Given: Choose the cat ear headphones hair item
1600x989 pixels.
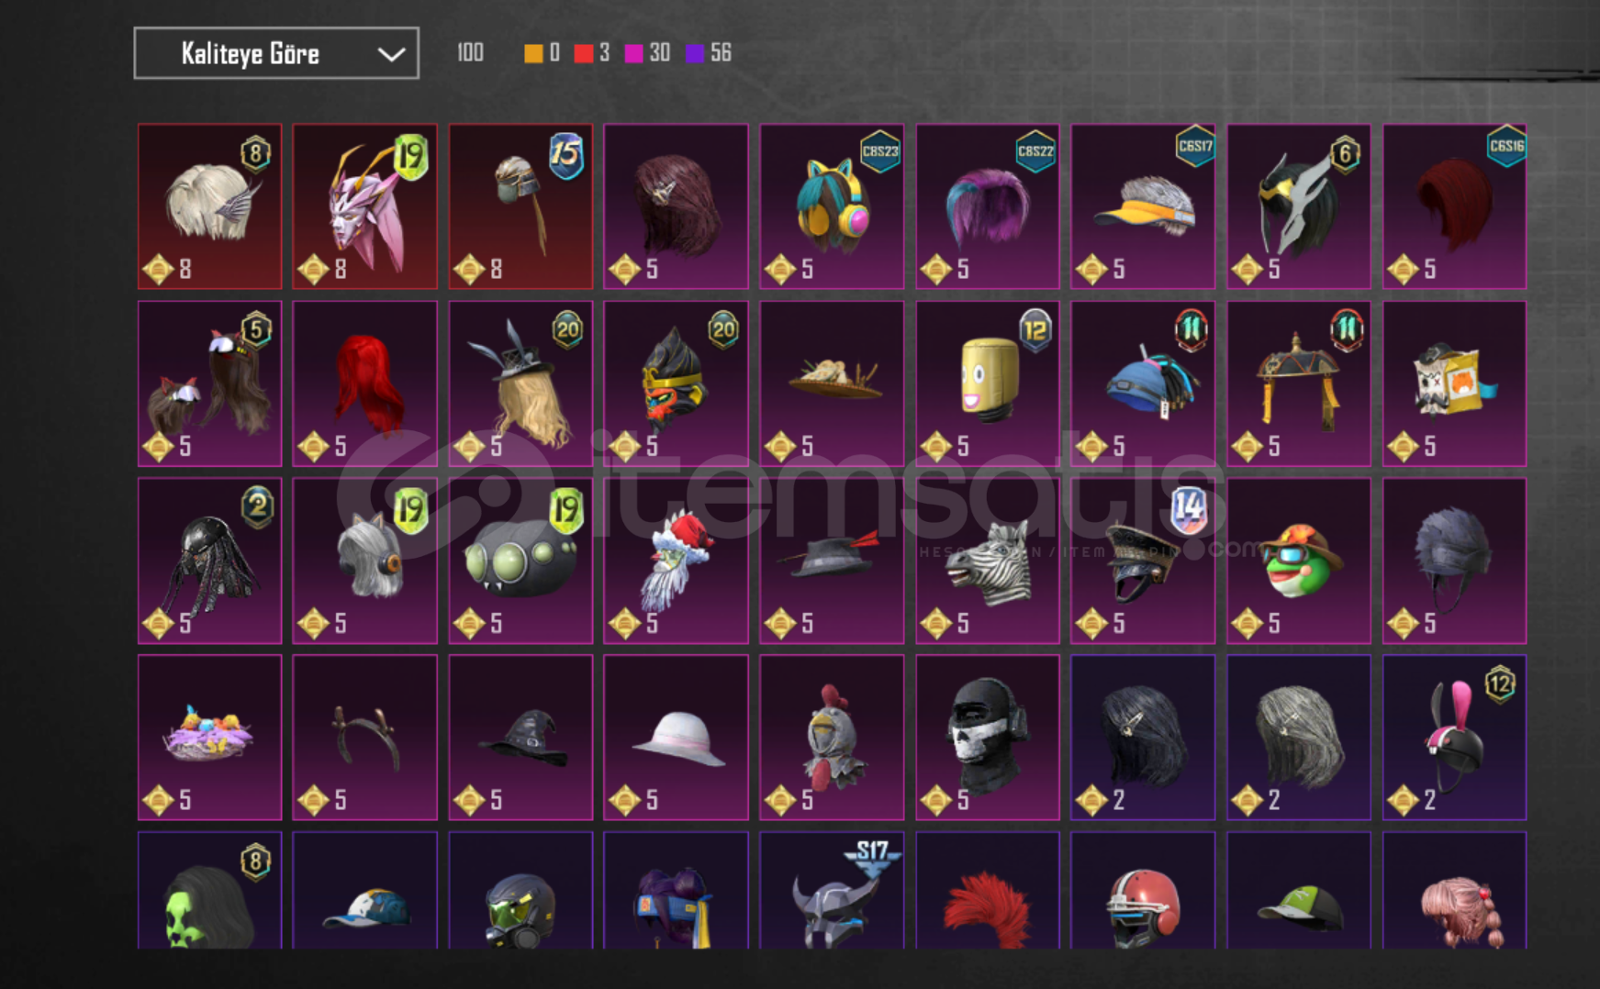Looking at the screenshot, I should pyautogui.click(x=832, y=206).
